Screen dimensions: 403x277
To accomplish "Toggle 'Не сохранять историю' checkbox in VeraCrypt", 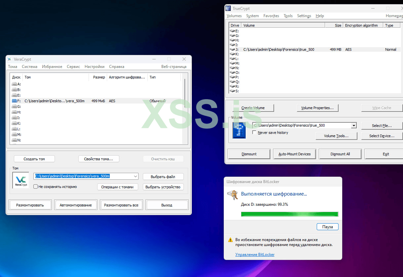I will tap(36, 187).
